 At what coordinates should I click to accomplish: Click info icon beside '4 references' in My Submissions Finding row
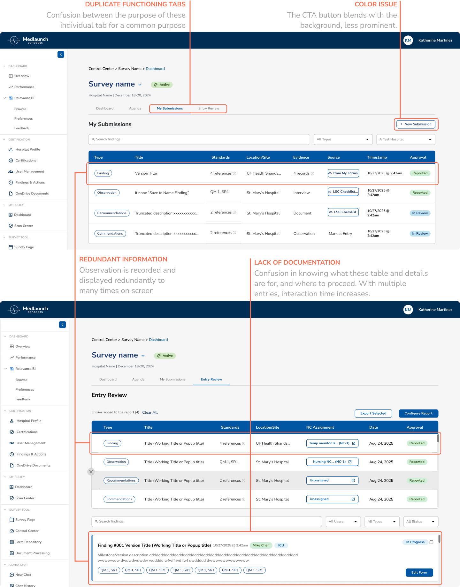[234, 173]
